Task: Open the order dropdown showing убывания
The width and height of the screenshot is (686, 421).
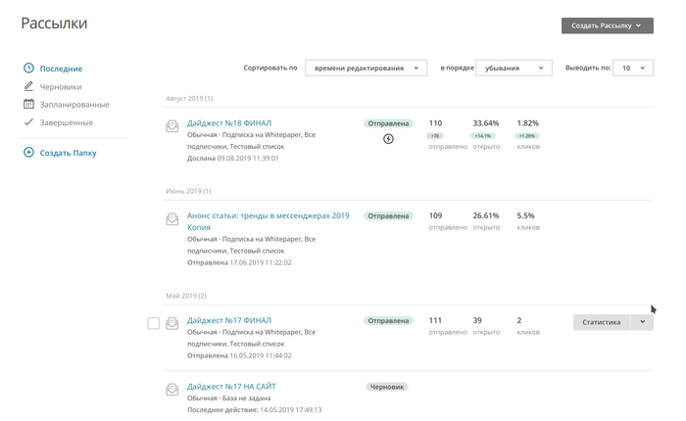Action: click(x=514, y=68)
